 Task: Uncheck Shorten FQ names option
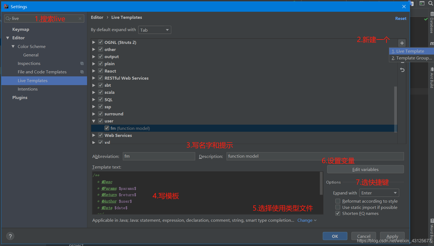click(x=338, y=213)
